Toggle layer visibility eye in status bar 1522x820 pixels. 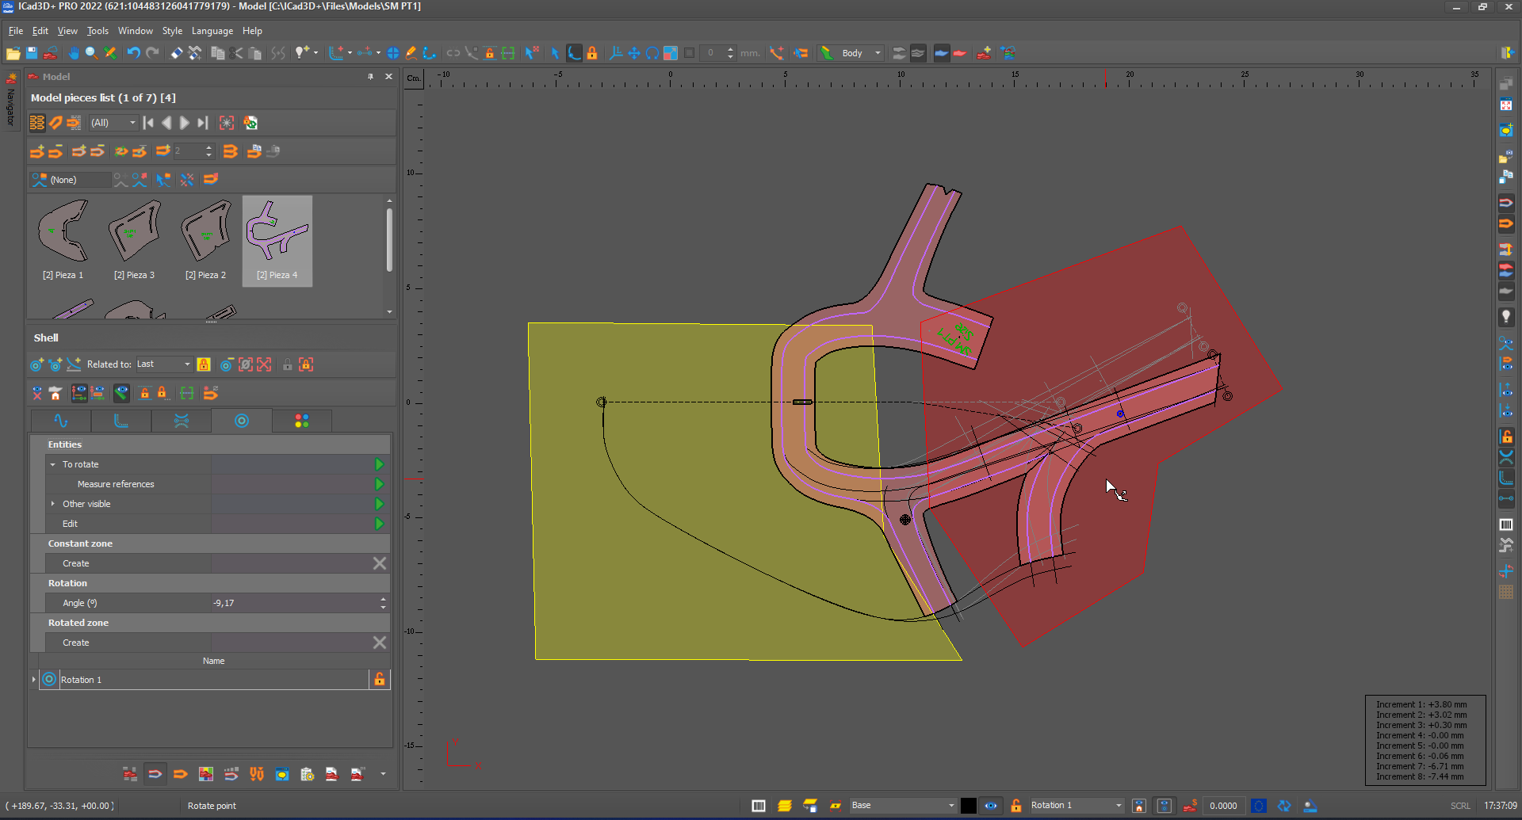[x=991, y=806]
